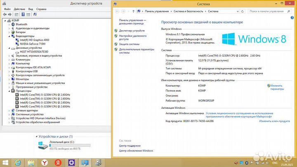The image size is (297, 167).
Task: Open Центр поддержки link
Action: click(x=130, y=146)
